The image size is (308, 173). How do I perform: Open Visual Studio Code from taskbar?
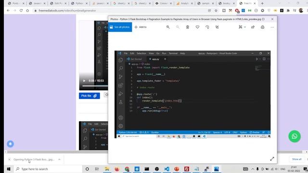point(167,169)
